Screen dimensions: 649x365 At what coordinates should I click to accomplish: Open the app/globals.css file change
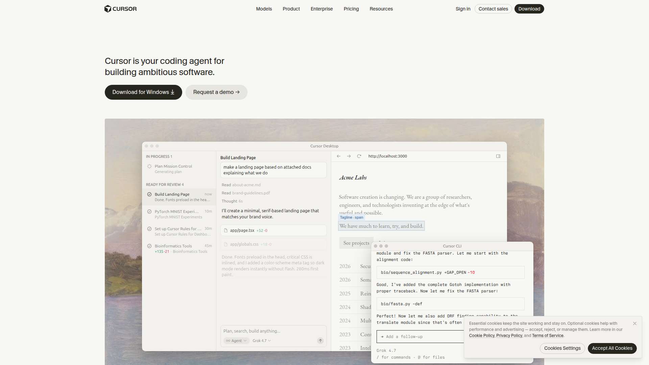pos(273,244)
